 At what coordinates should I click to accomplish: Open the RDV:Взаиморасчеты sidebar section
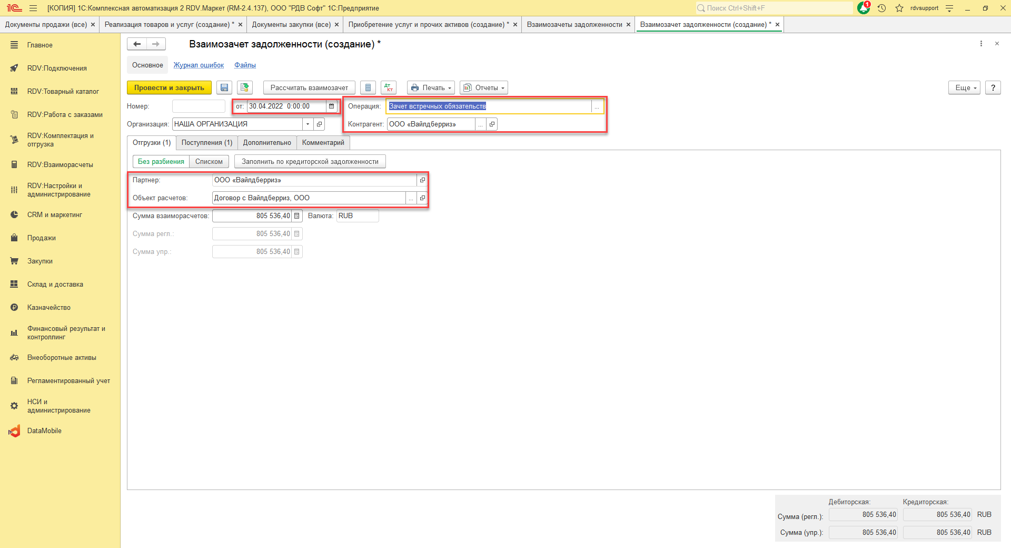pos(60,165)
